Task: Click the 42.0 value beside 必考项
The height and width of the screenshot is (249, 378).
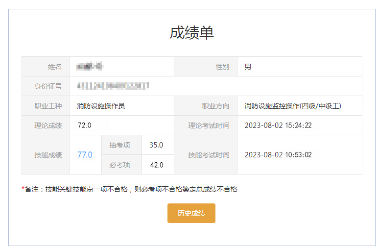Action: (156, 165)
